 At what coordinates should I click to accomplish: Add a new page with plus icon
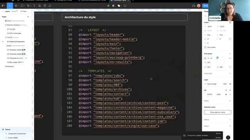click(28, 17)
